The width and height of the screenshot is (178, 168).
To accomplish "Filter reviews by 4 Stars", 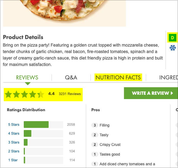I will point(14,133).
